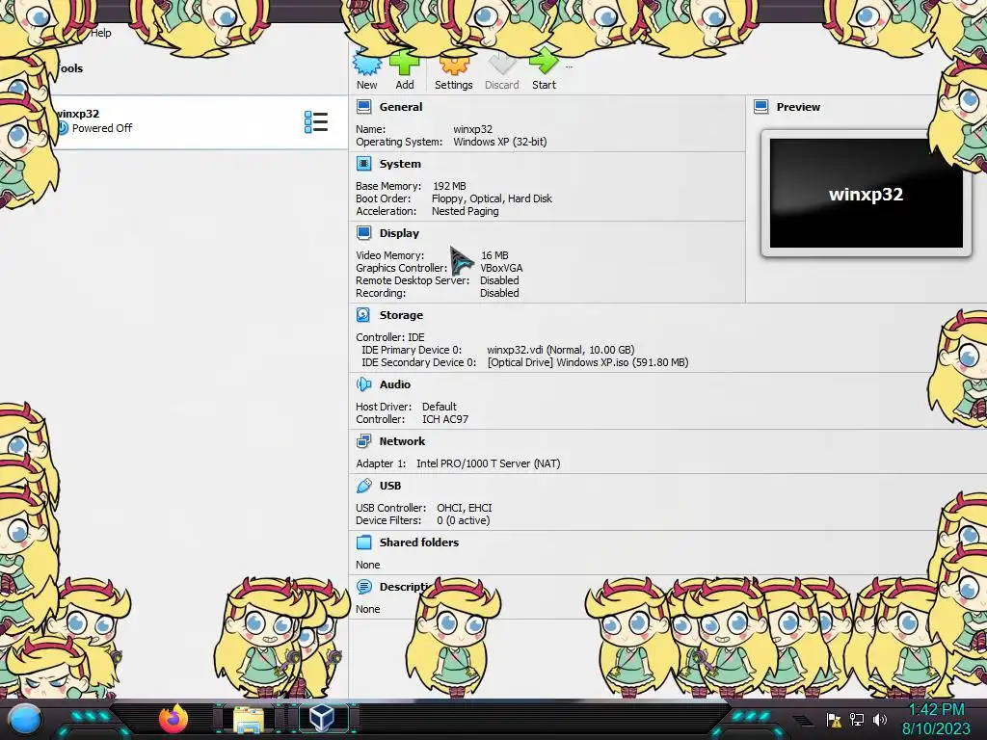Screen dimensions: 987x740
Task: Click Recording 'Disabled' value
Action: (499, 293)
